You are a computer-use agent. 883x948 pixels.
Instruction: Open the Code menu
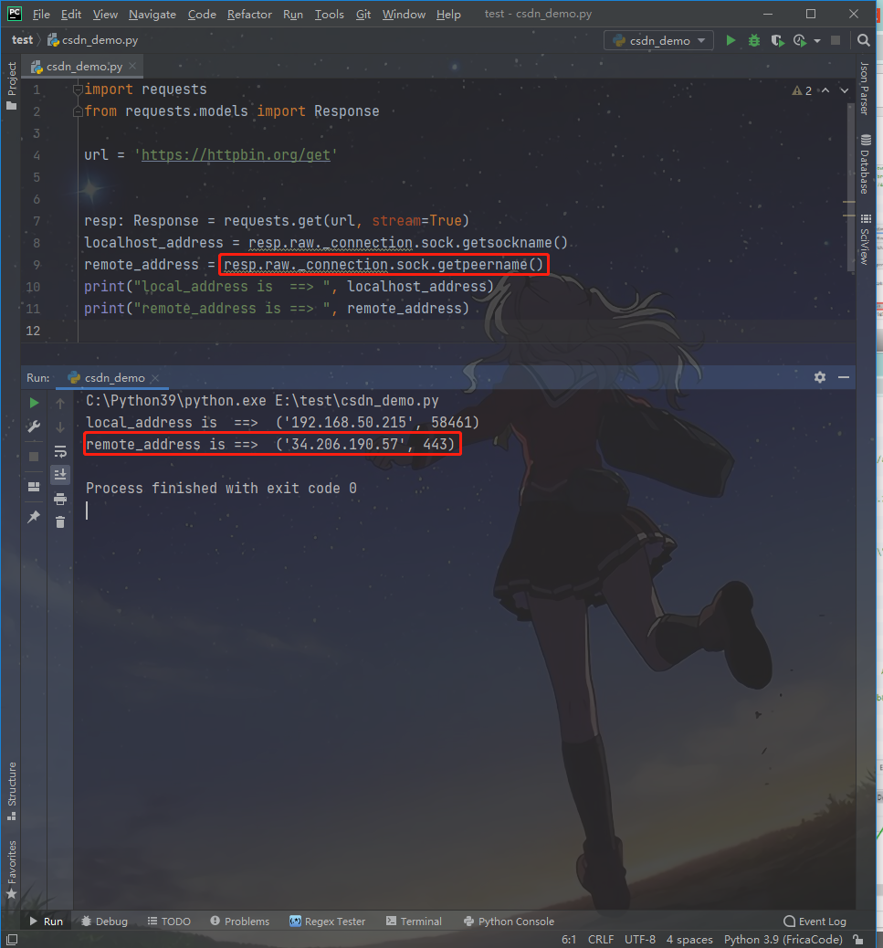tap(202, 14)
